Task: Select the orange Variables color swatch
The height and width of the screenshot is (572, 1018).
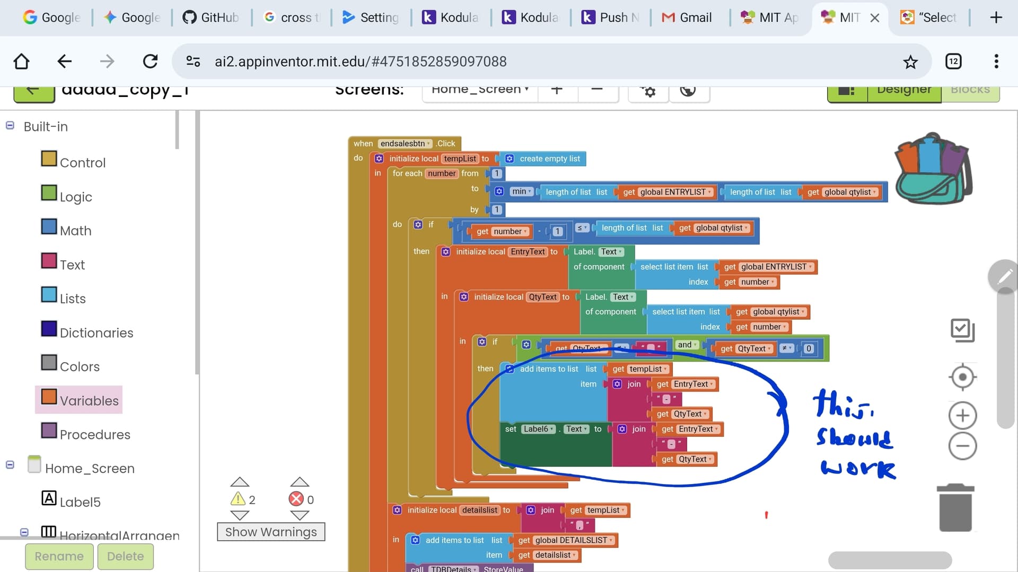Action: (49, 397)
